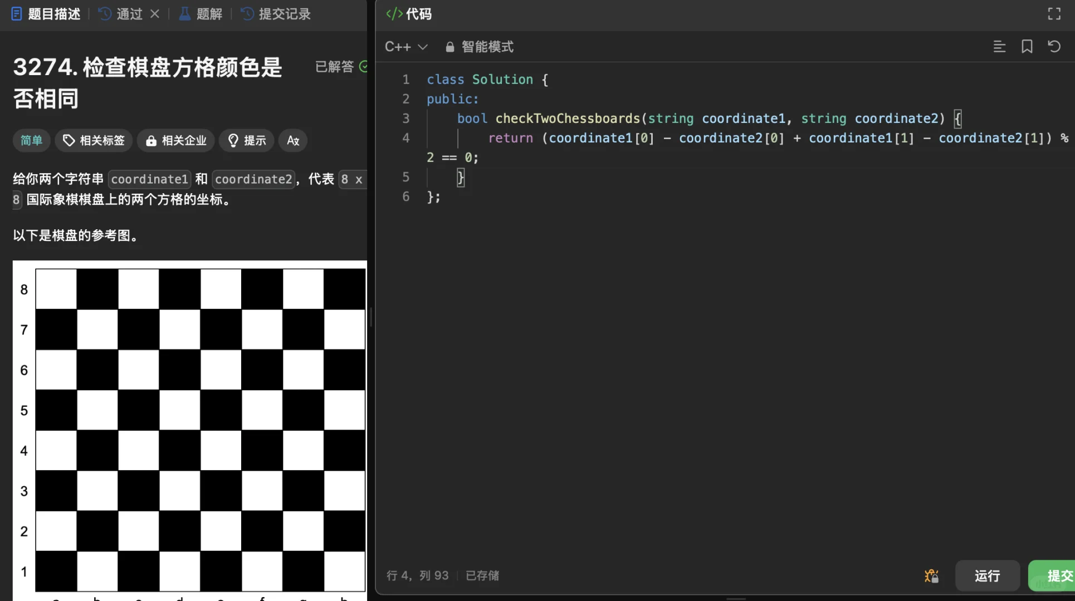Click the 已存储 saved status
This screenshot has height=601, width=1075.
click(482, 575)
